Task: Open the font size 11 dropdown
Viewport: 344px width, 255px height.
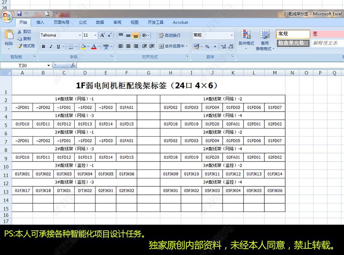Action: coord(95,35)
